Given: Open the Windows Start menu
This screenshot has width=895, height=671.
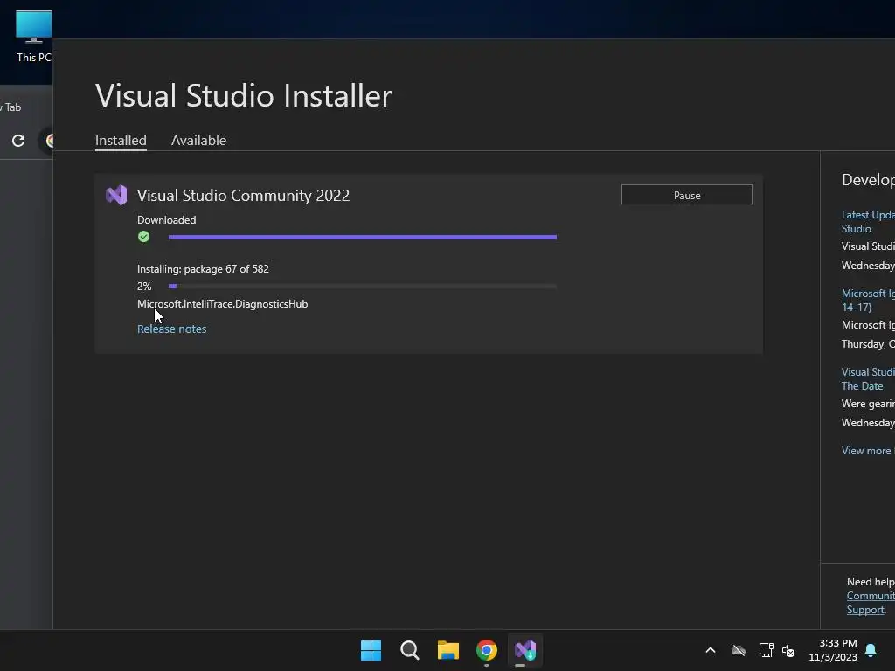Looking at the screenshot, I should coord(371,650).
